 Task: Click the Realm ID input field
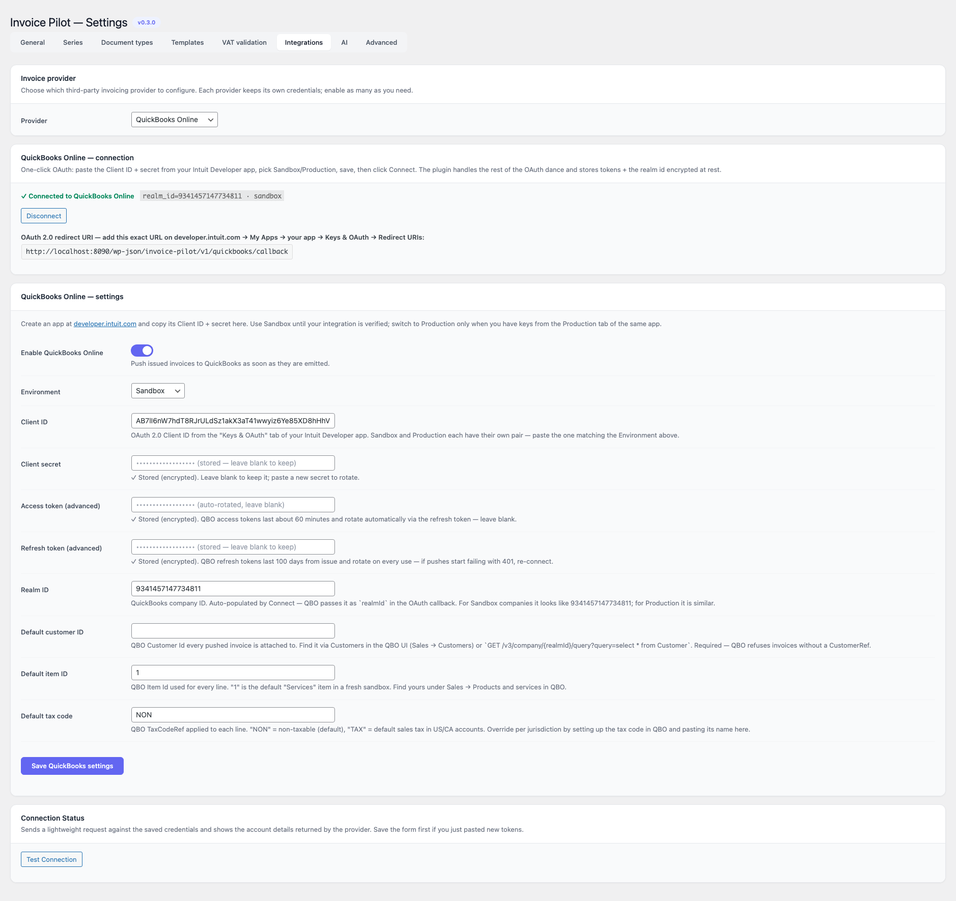coord(233,589)
